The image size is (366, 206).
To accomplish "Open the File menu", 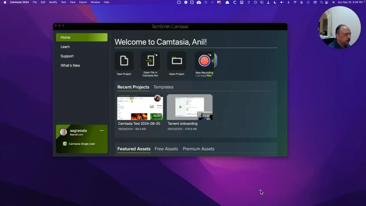I will (35, 2).
